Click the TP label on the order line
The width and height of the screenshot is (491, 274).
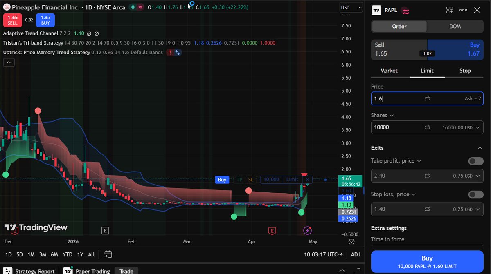(239, 180)
